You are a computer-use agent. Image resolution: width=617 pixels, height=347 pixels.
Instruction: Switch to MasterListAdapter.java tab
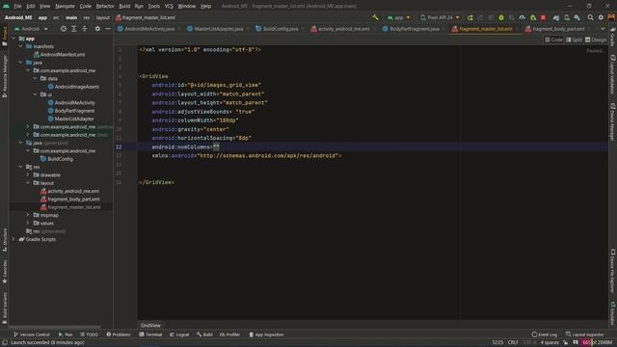pos(216,29)
